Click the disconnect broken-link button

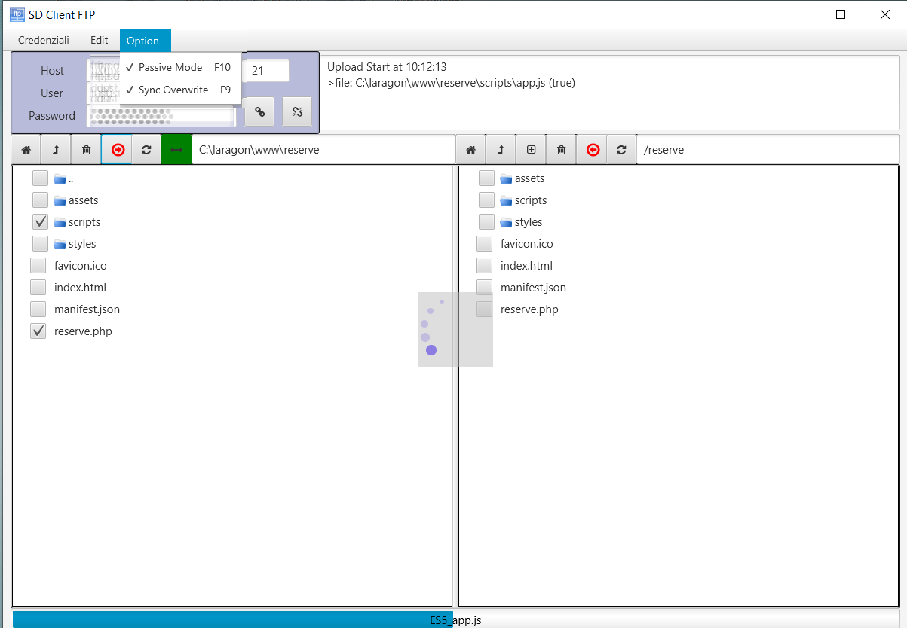[297, 111]
